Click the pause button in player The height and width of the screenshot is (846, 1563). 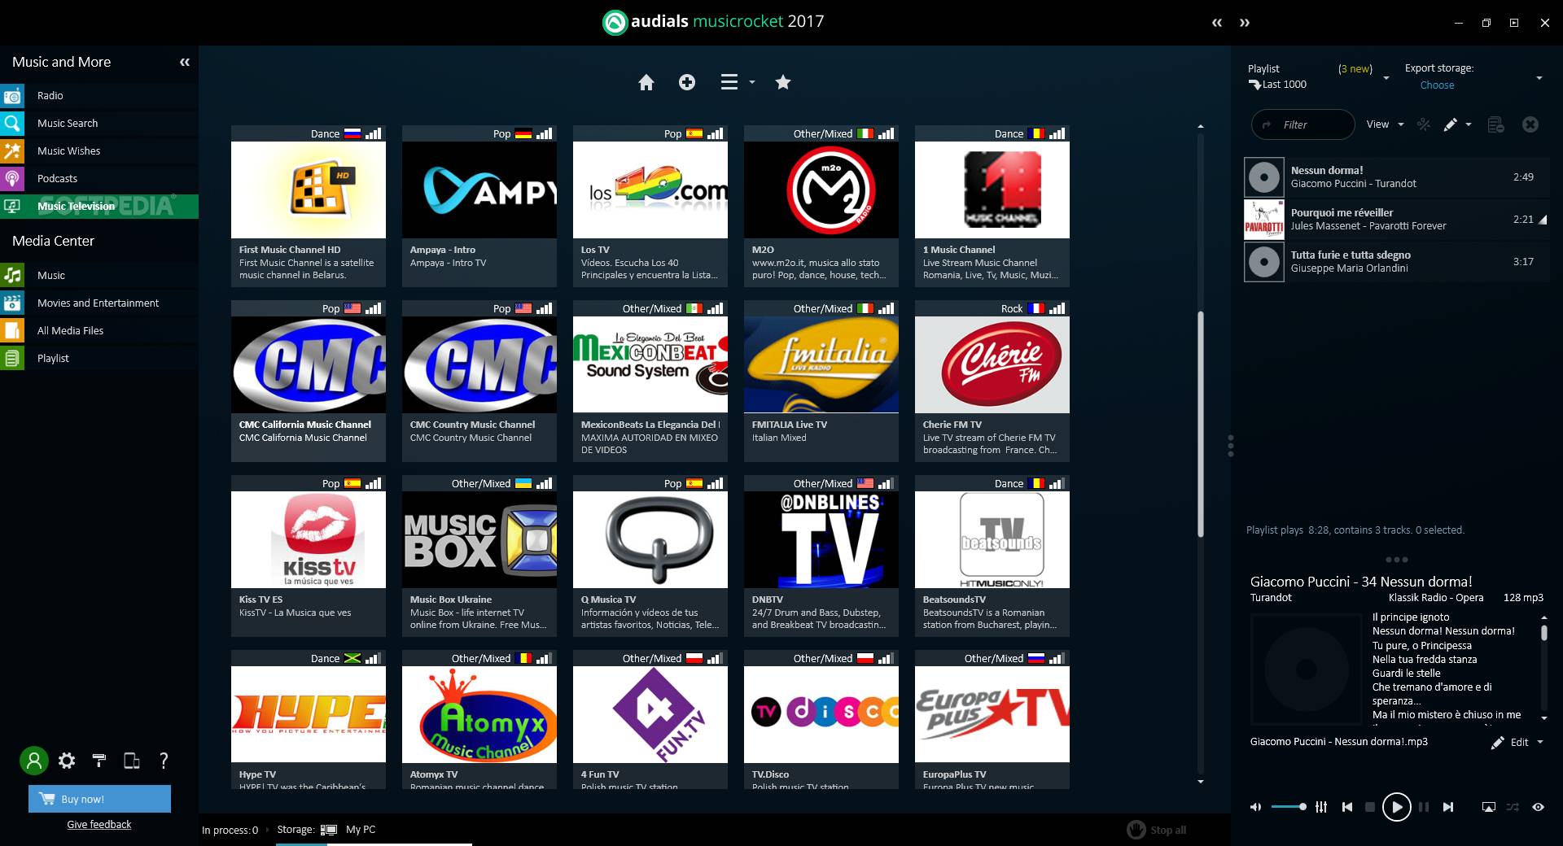point(1424,807)
